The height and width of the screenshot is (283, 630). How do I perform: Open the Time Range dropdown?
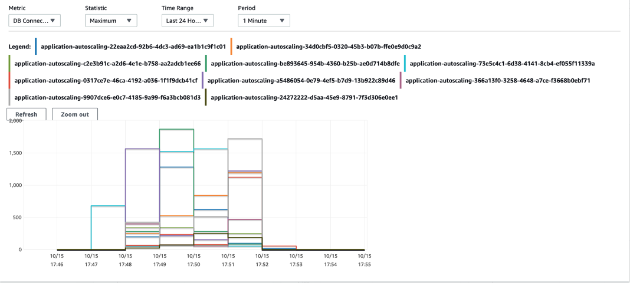point(187,21)
